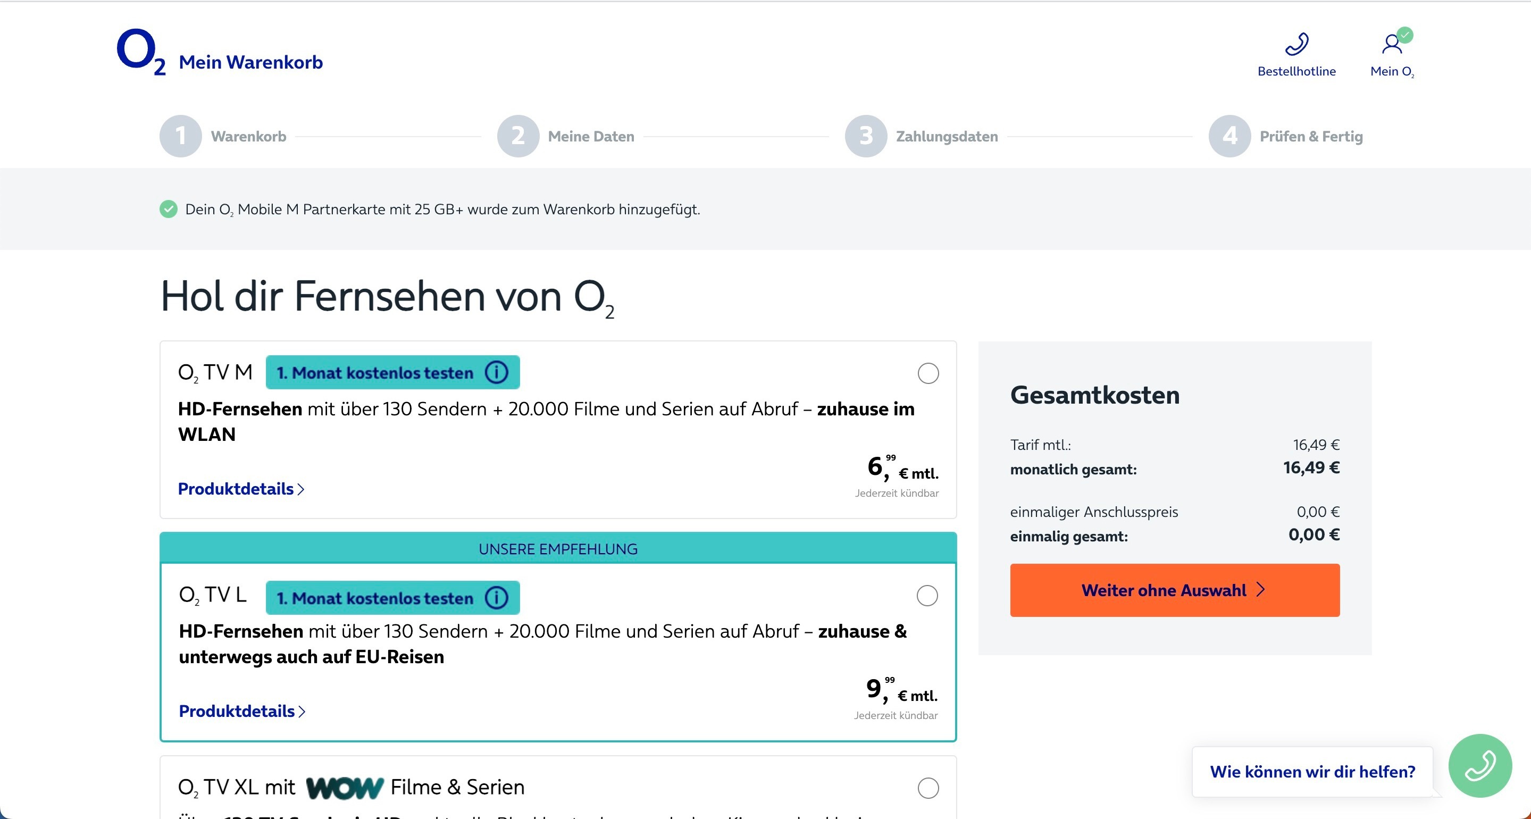Go to step 4 Prüfen & Fertig
Viewport: 1531px width, 819px height.
(x=1285, y=136)
